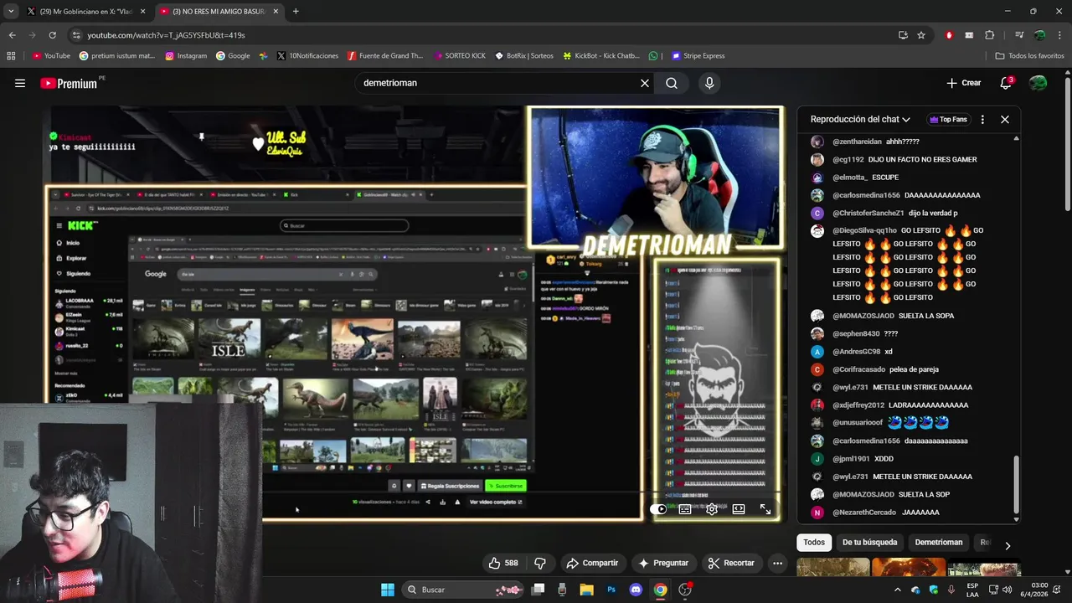Select Todos recommendation chip
The width and height of the screenshot is (1072, 603).
(x=814, y=542)
